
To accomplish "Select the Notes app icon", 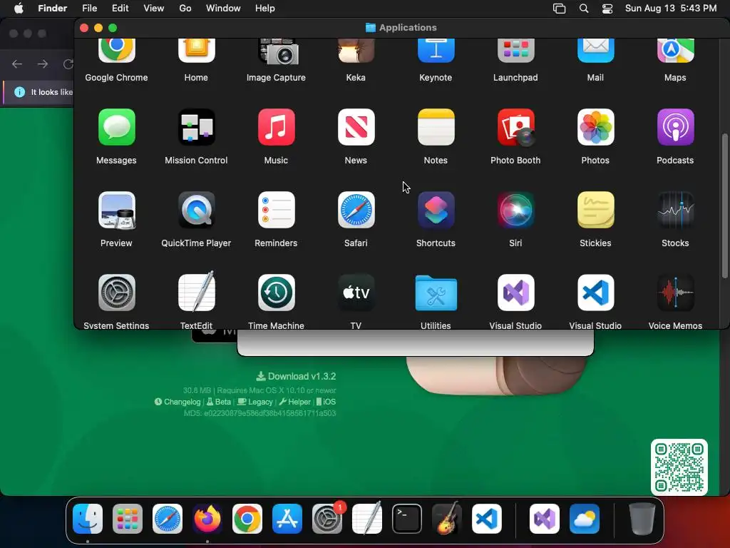I will (x=436, y=127).
